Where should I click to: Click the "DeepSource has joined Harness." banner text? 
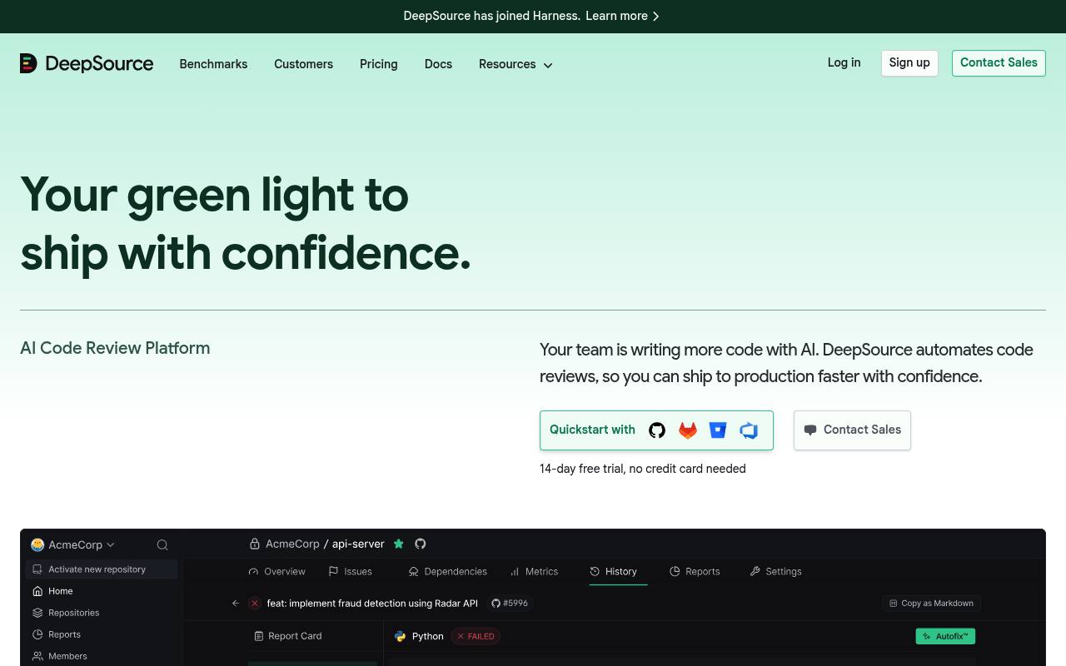coord(491,16)
